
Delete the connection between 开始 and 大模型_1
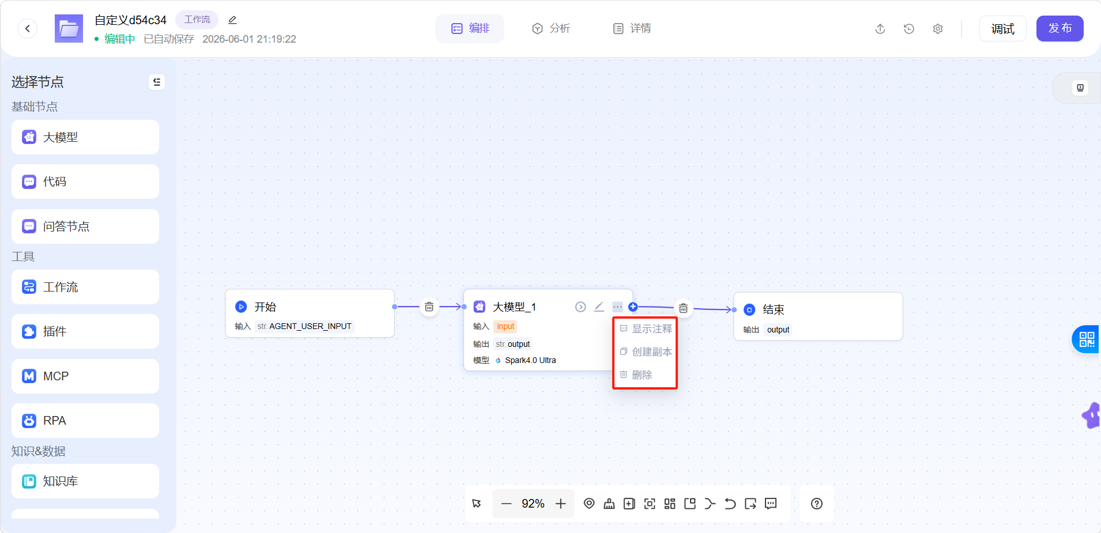point(429,307)
